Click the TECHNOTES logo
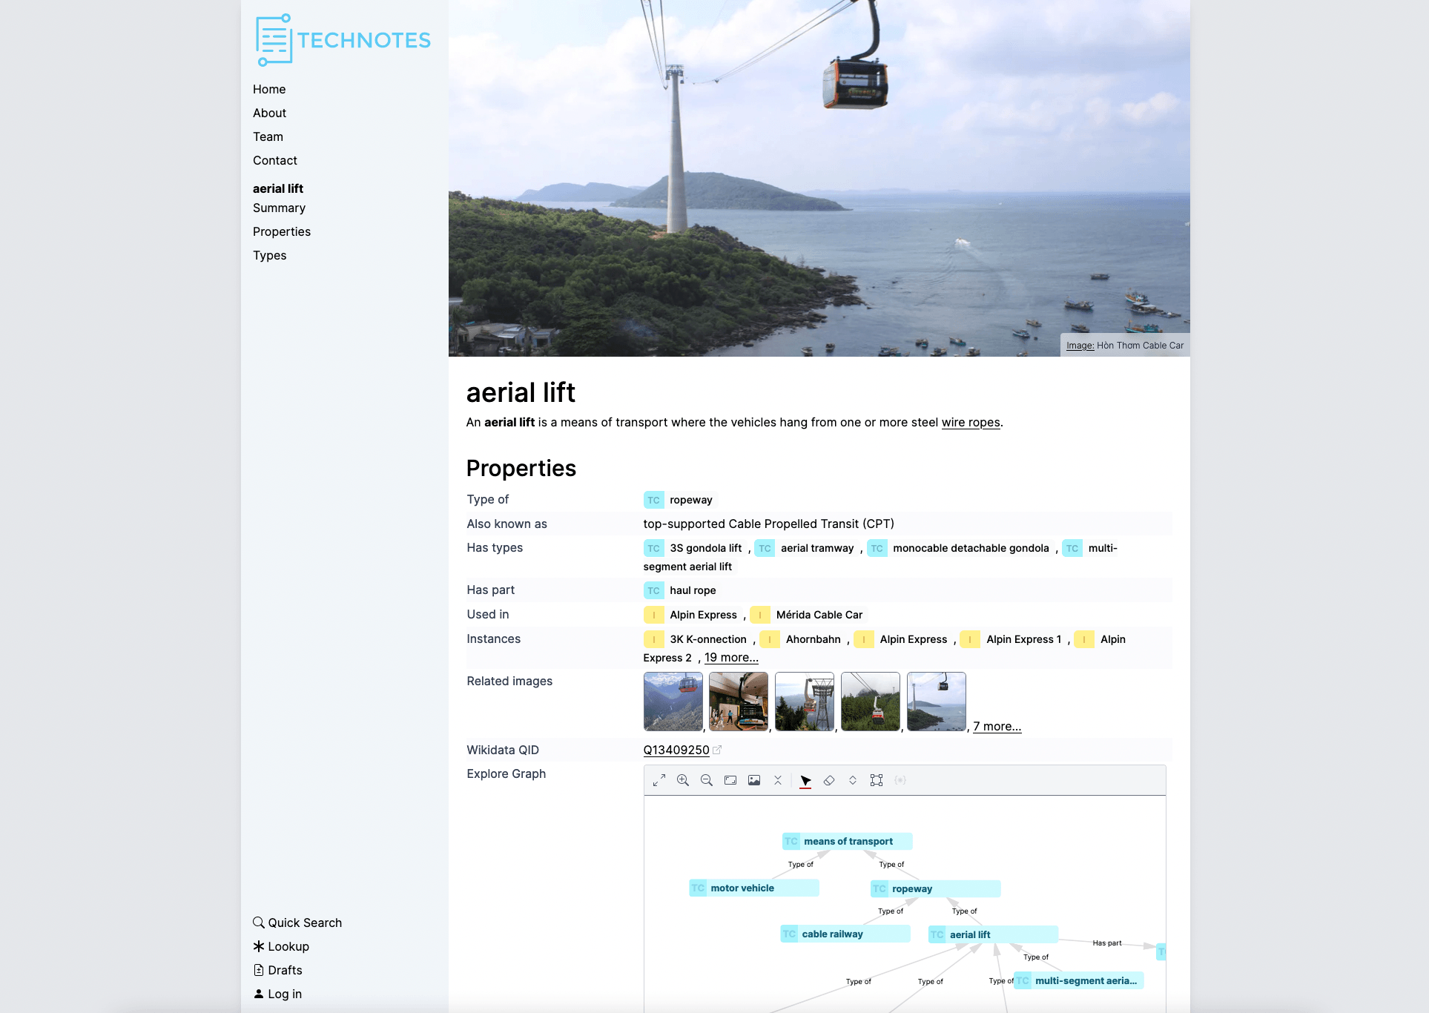 pos(343,40)
